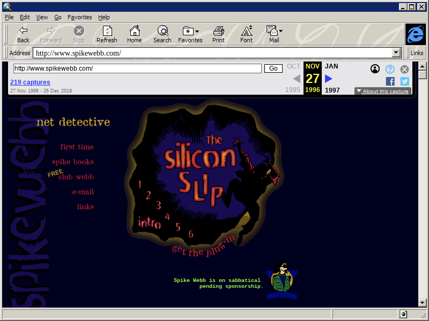Close the Wayback Machine toolbar

click(404, 69)
